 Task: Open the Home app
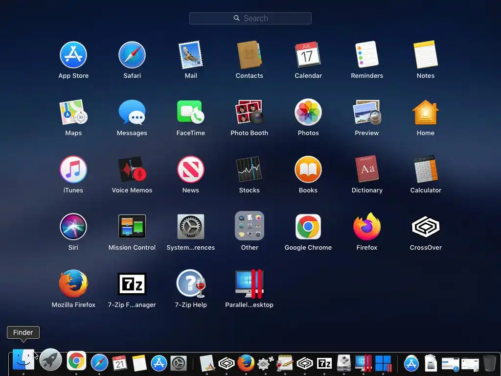(x=426, y=112)
